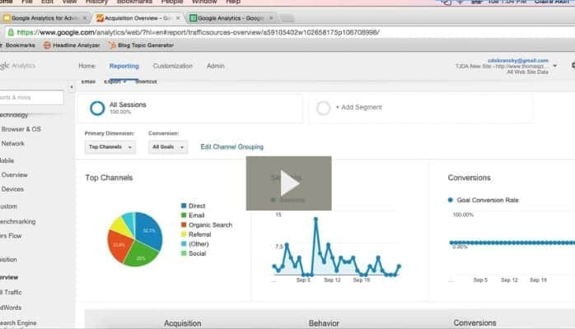Image resolution: width=575 pixels, height=329 pixels.
Task: Collapse the left sidebar with the arrow
Action: pyautogui.click(x=72, y=87)
